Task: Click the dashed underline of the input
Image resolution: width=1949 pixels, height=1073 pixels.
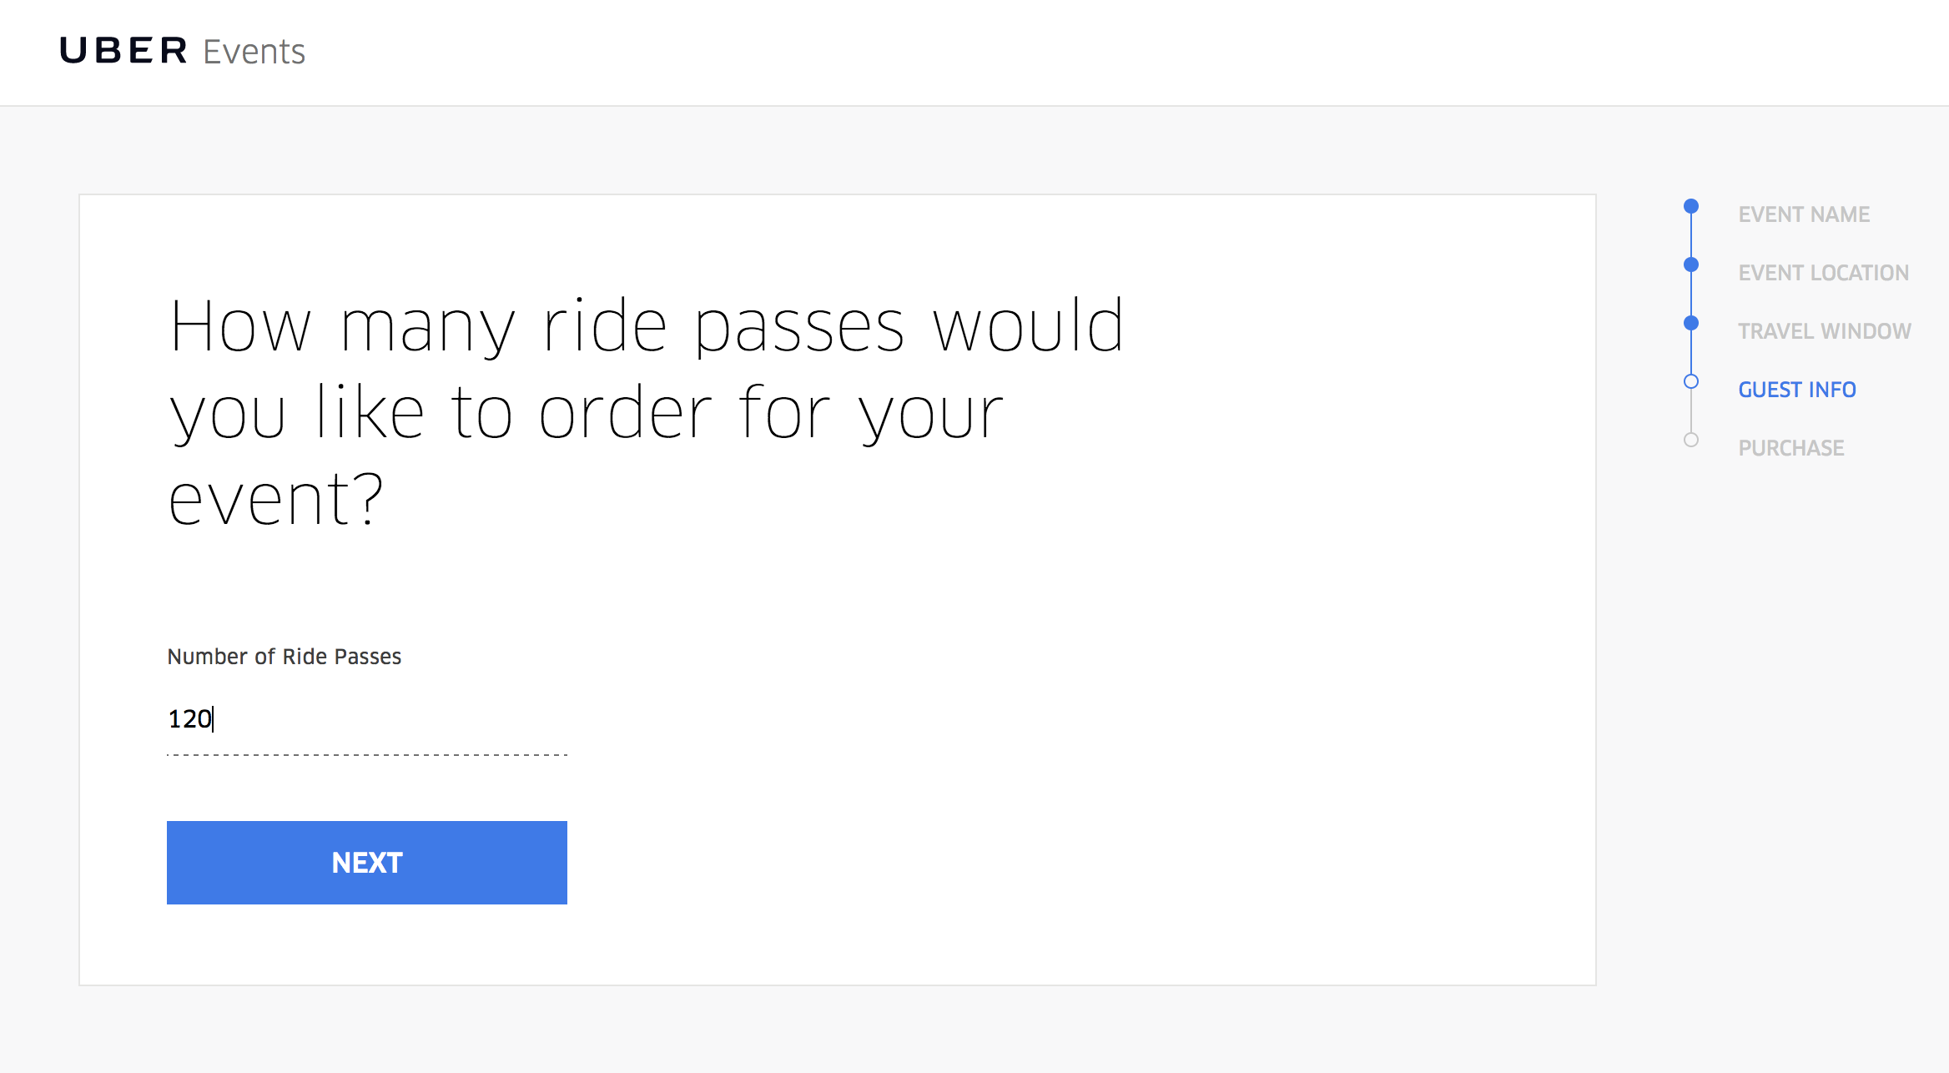Action: point(367,756)
